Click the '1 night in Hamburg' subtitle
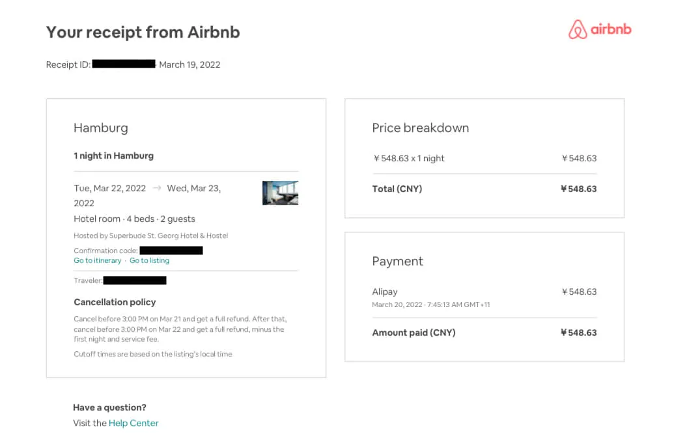 114,155
